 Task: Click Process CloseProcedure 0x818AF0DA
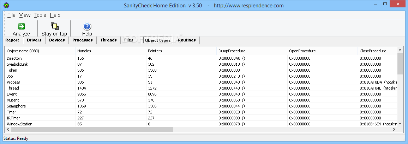[x=378, y=82]
